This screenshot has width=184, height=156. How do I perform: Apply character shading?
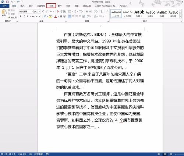(x=61, y=16)
